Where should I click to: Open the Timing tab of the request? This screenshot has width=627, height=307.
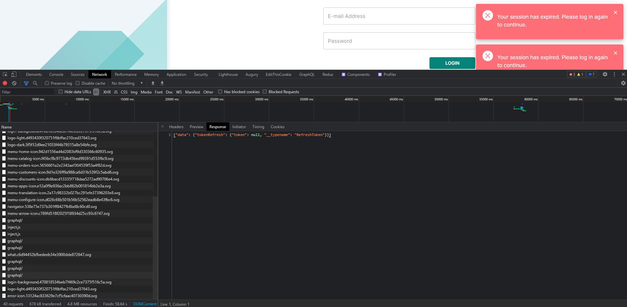pos(258,127)
